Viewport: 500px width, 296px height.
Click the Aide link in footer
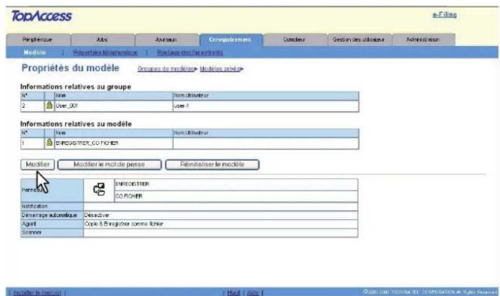(x=253, y=293)
